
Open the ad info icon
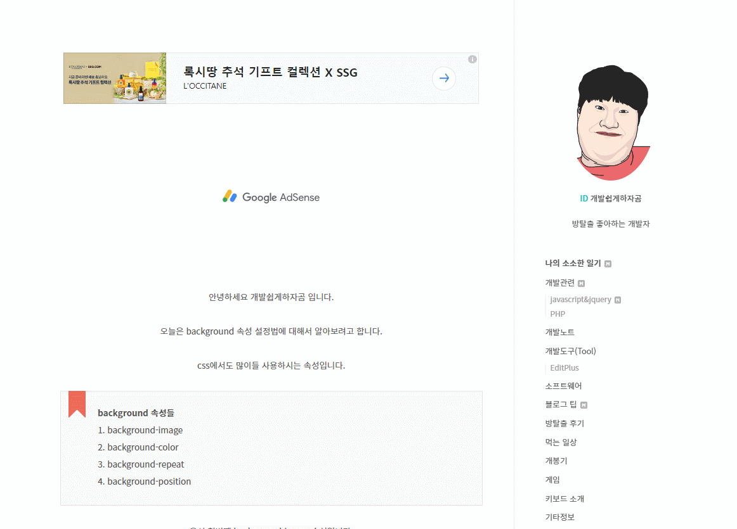tap(473, 59)
